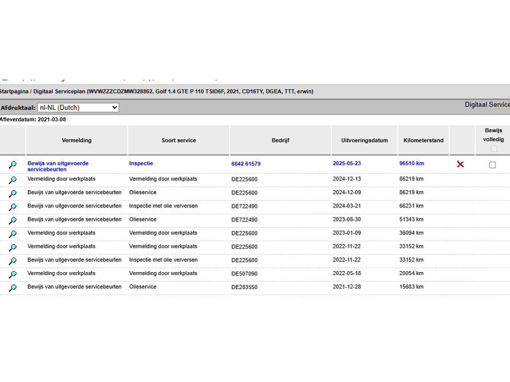Select the date cell '2024-12-09'
The width and height of the screenshot is (510, 382).
[347, 192]
